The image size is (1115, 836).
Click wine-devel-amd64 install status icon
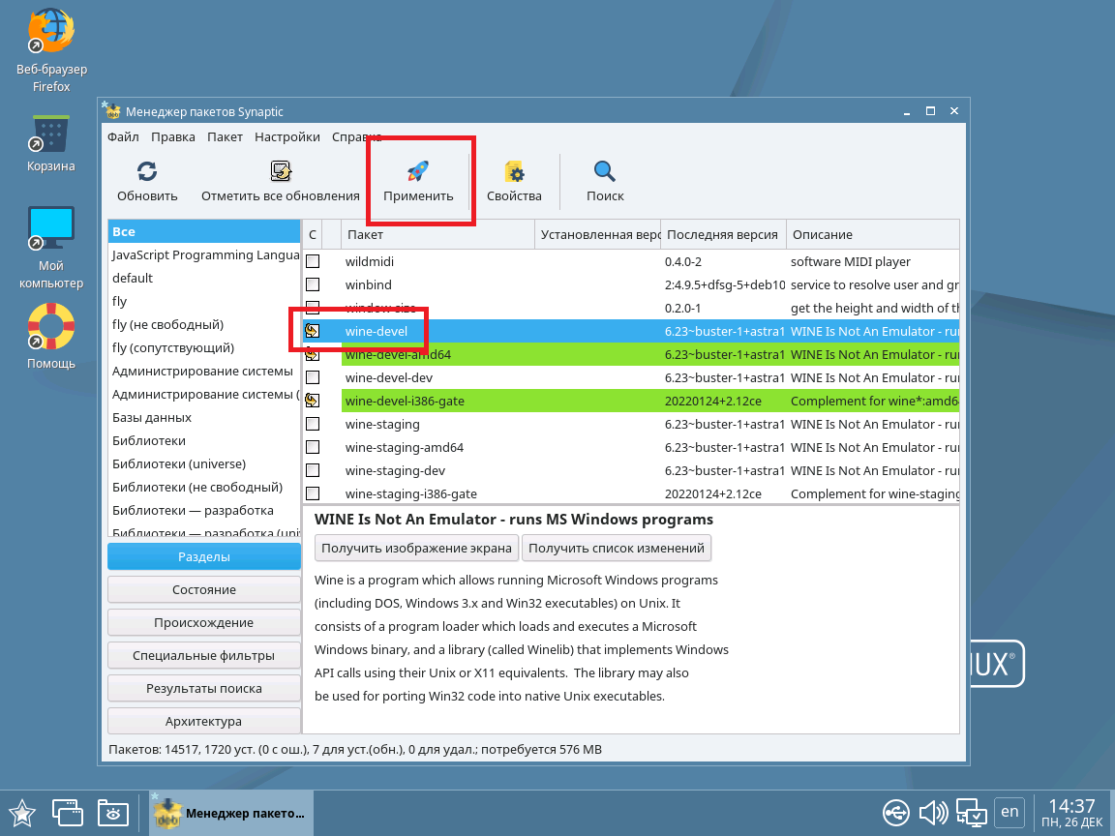click(x=313, y=355)
